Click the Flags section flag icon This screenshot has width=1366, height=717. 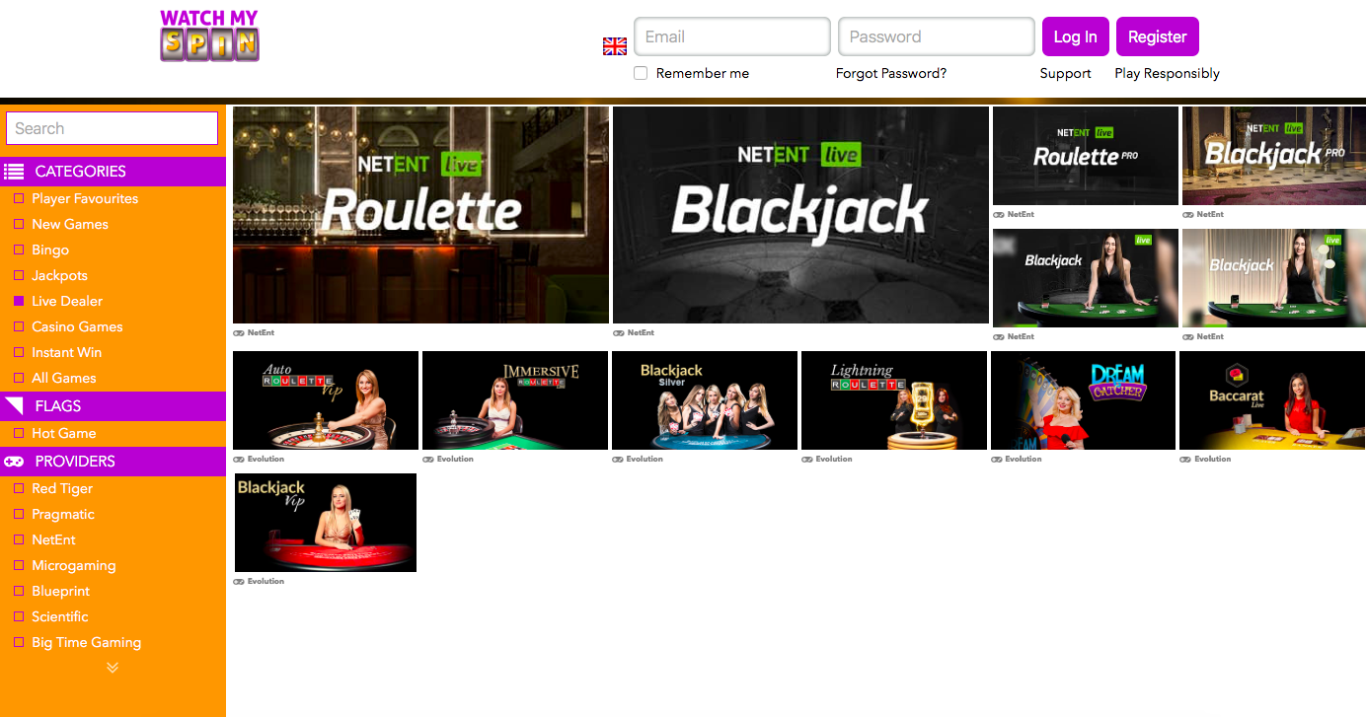pyautogui.click(x=14, y=405)
